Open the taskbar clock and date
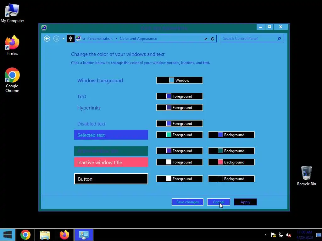 pos(304,235)
